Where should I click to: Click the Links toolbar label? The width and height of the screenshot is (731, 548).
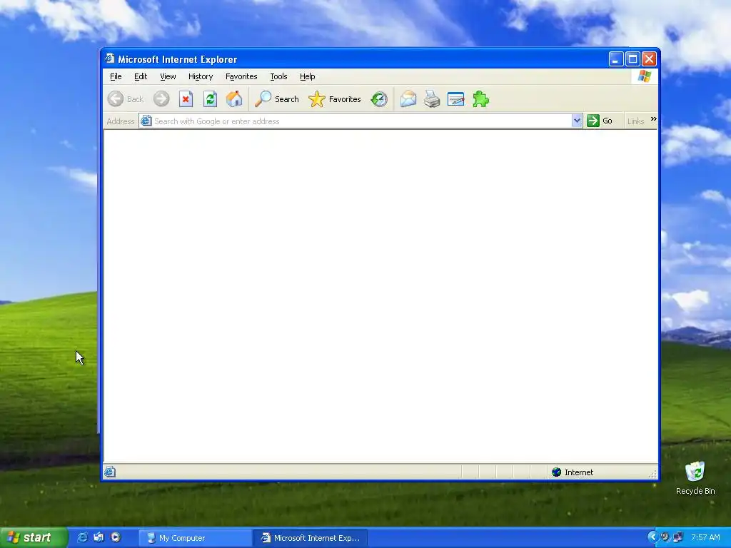coord(635,121)
